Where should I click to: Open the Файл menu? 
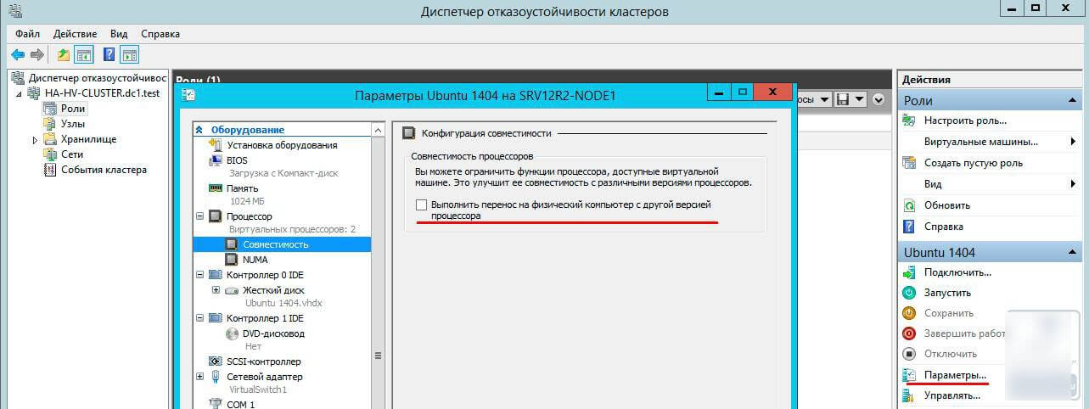[x=28, y=34]
